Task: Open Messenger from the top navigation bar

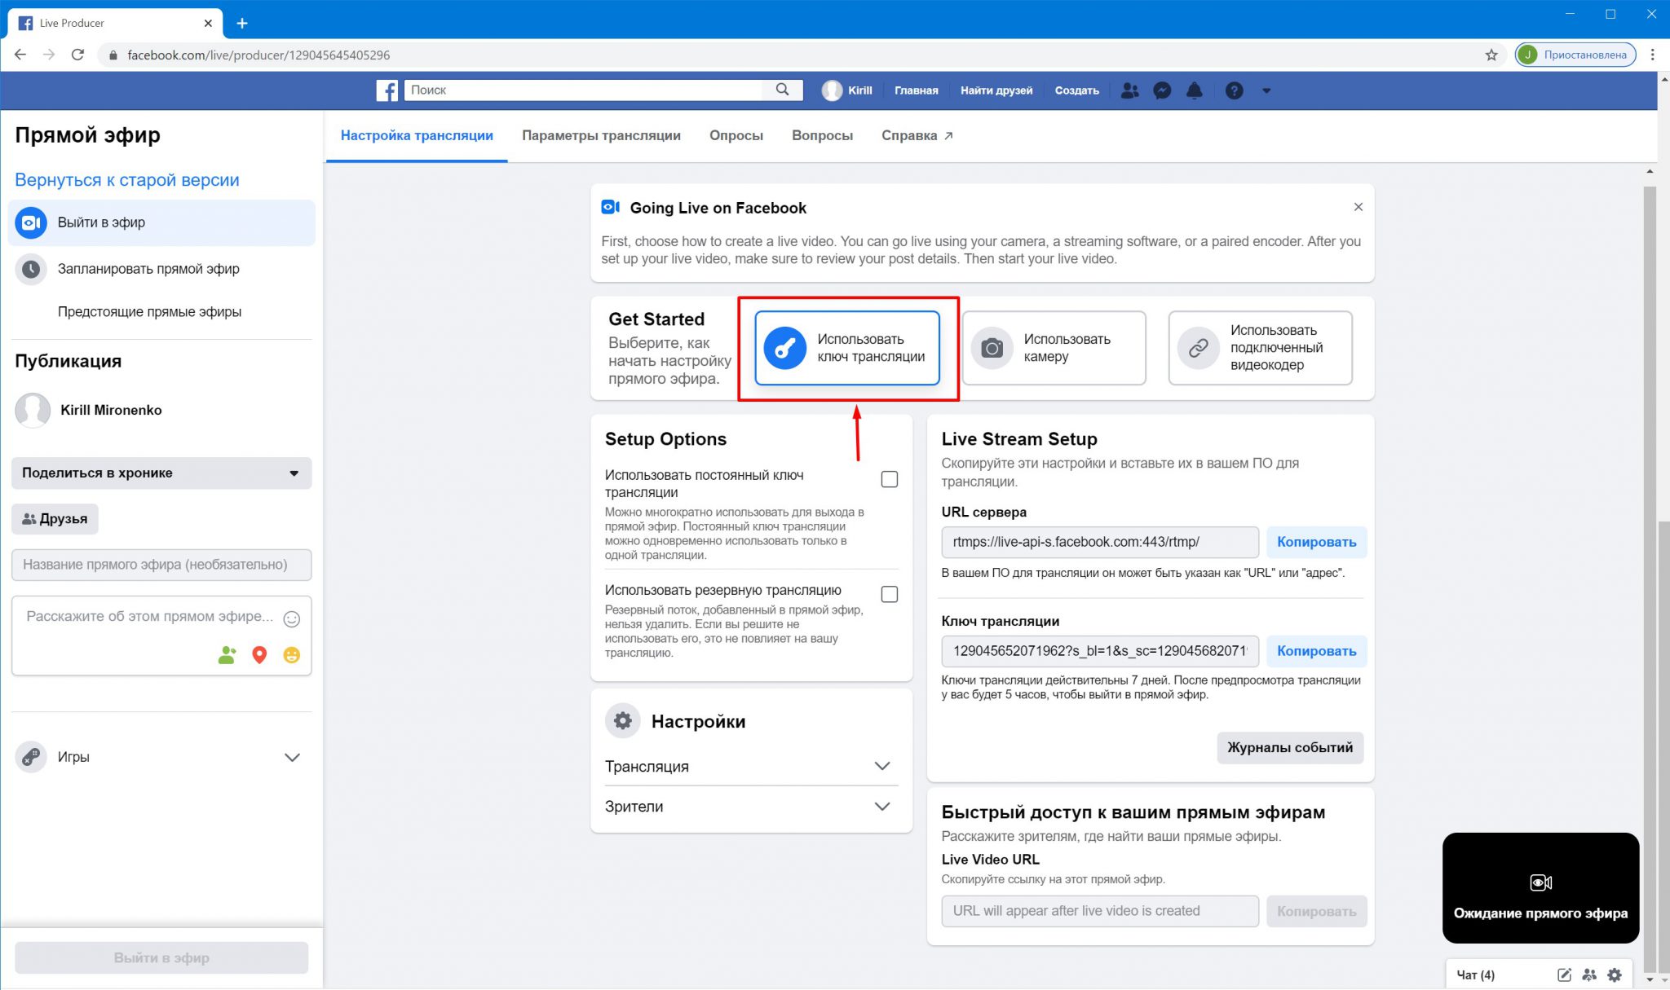Action: coord(1162,90)
